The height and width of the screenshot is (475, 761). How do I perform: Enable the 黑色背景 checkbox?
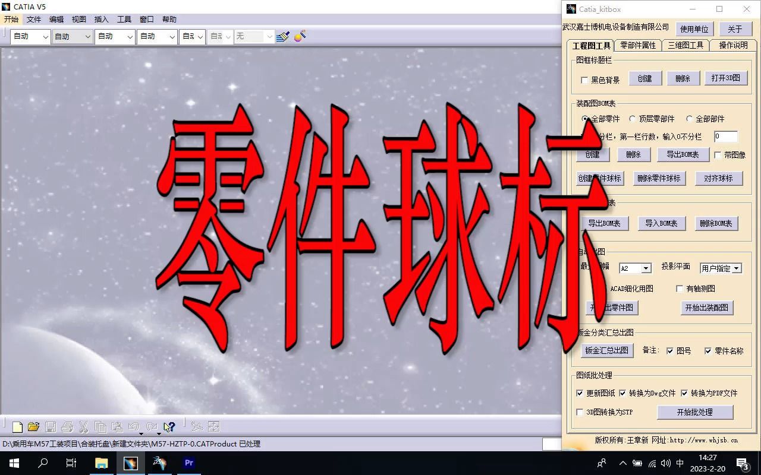584,80
